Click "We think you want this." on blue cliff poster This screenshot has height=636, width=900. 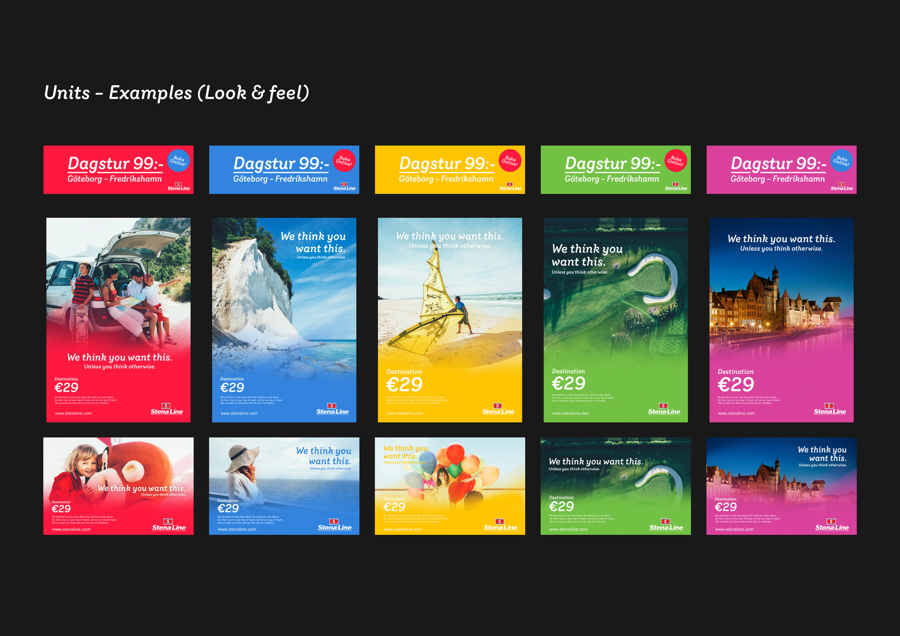313,242
